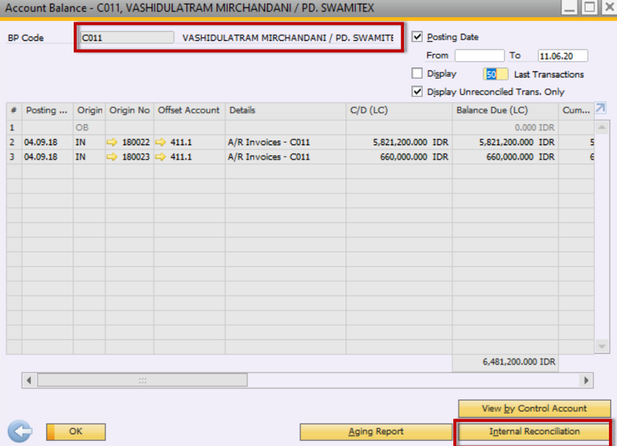The image size is (617, 446).
Task: Enable Display Last Transactions checkbox
Action: tap(417, 74)
